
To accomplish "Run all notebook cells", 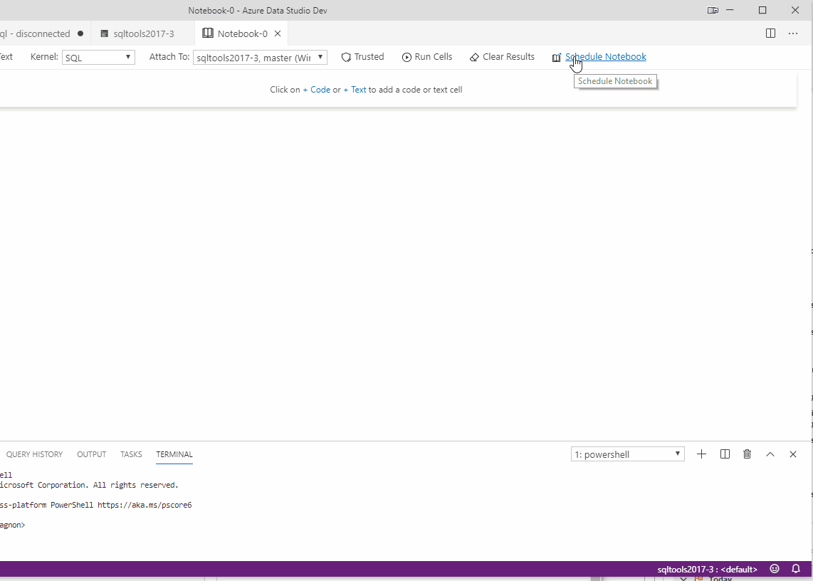I will pyautogui.click(x=427, y=56).
